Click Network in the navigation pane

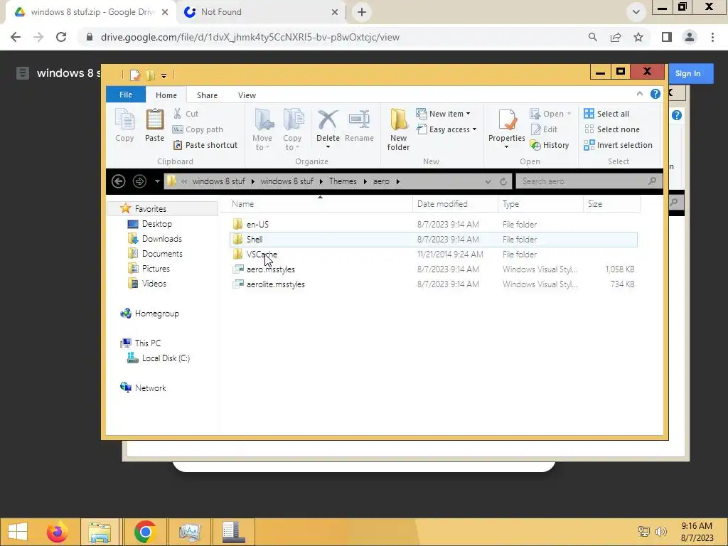coord(150,387)
